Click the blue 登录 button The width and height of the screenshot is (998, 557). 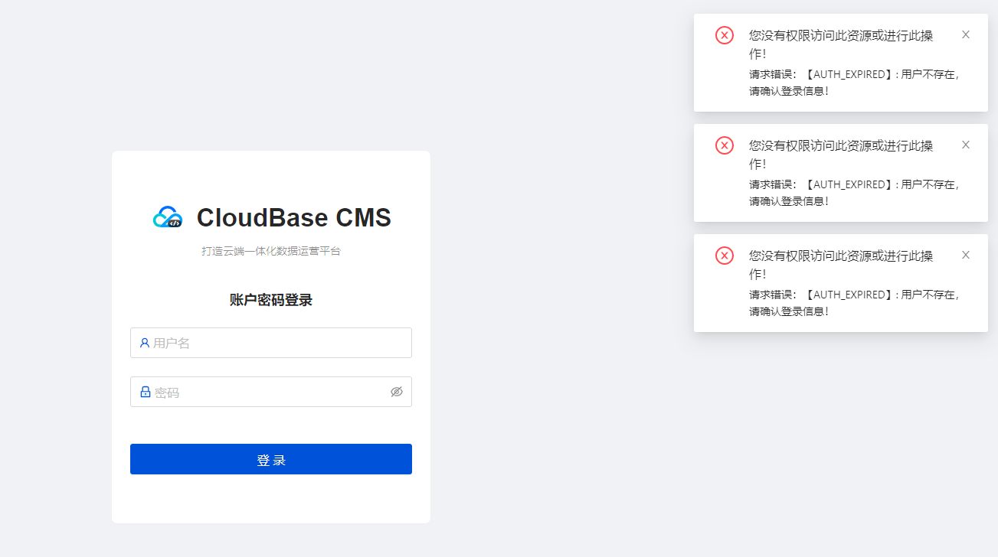coord(271,459)
